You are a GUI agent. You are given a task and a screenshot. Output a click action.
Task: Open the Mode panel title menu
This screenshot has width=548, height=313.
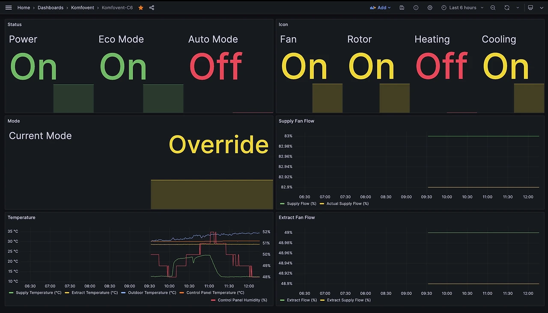[14, 121]
